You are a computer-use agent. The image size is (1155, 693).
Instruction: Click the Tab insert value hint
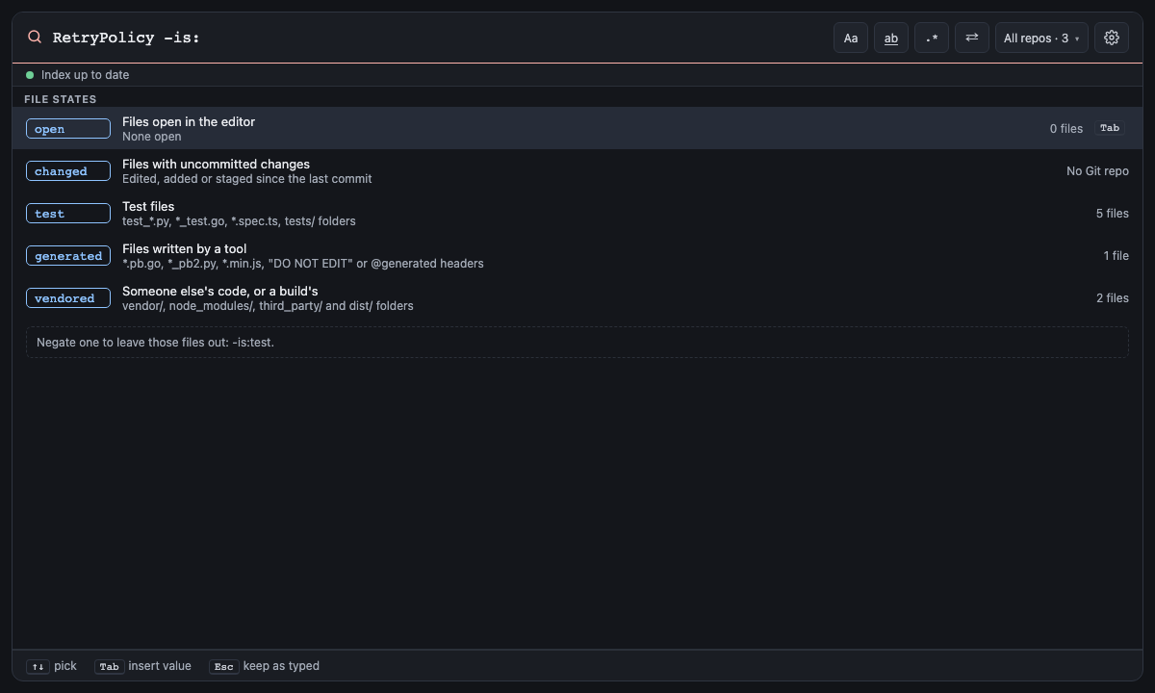(142, 666)
